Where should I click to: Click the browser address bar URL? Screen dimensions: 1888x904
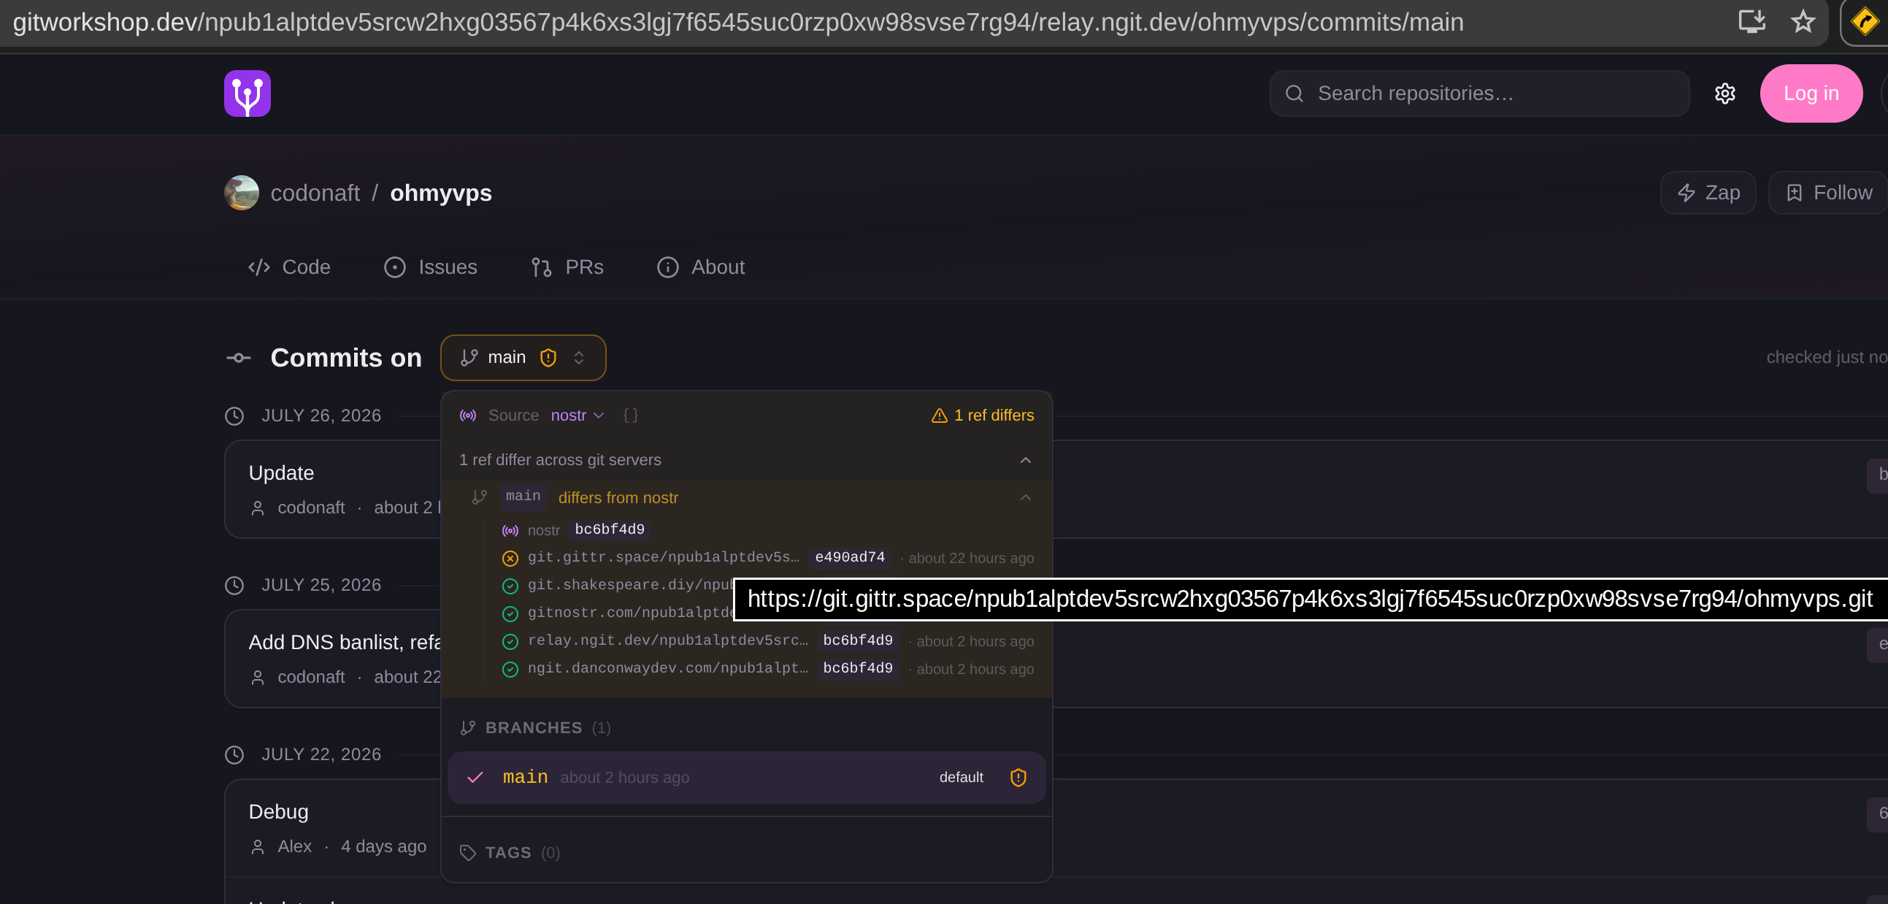click(x=738, y=22)
